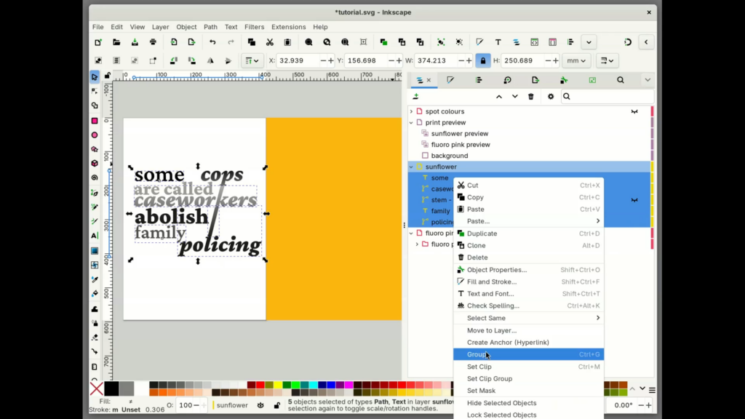Click the trash icon in the Objects panel
Image resolution: width=745 pixels, height=419 pixels.
point(530,96)
